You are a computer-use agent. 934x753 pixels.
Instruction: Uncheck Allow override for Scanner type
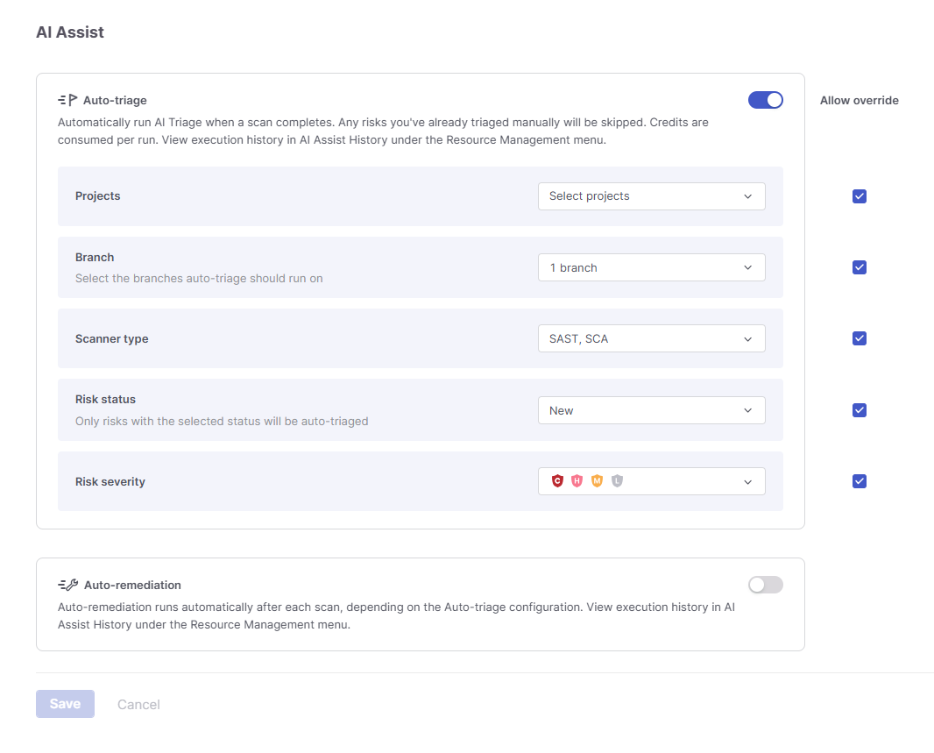(859, 338)
